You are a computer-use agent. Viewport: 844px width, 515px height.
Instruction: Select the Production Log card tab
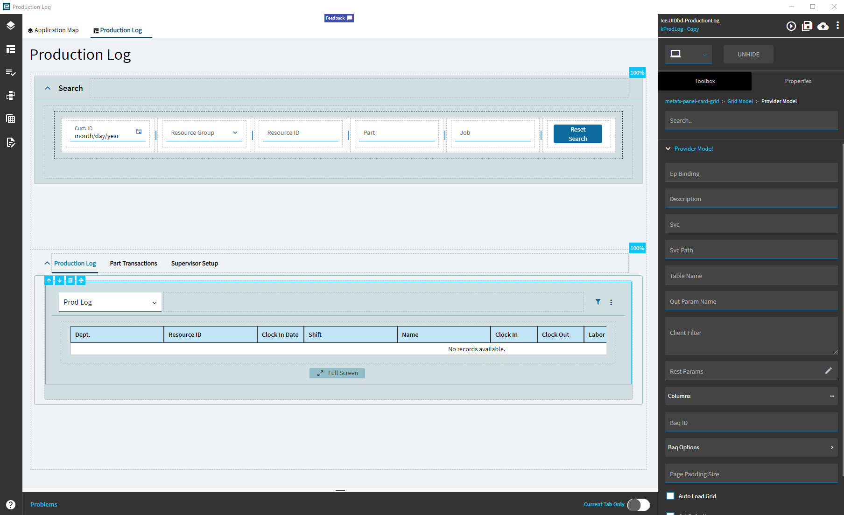(x=75, y=264)
